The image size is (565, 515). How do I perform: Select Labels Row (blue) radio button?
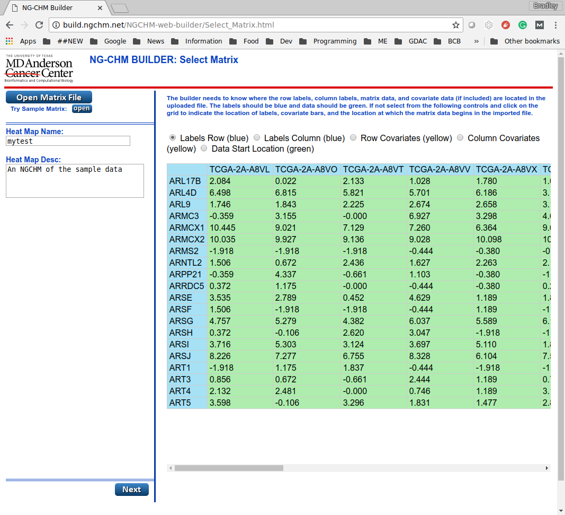[x=173, y=137]
